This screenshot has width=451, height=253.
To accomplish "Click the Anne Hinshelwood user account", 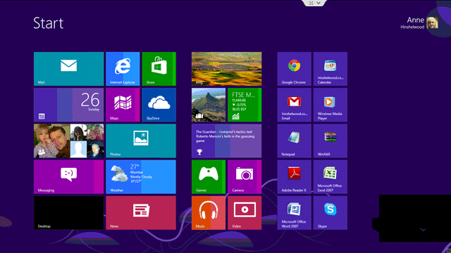I will (x=419, y=23).
